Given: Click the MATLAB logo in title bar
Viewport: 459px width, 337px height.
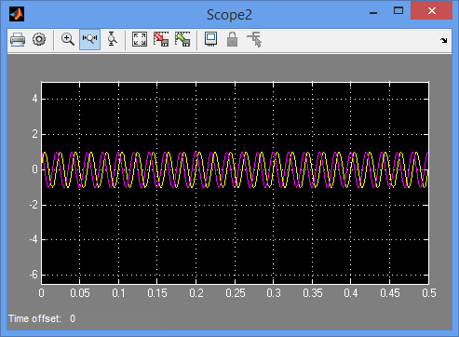Looking at the screenshot, I should click(17, 14).
